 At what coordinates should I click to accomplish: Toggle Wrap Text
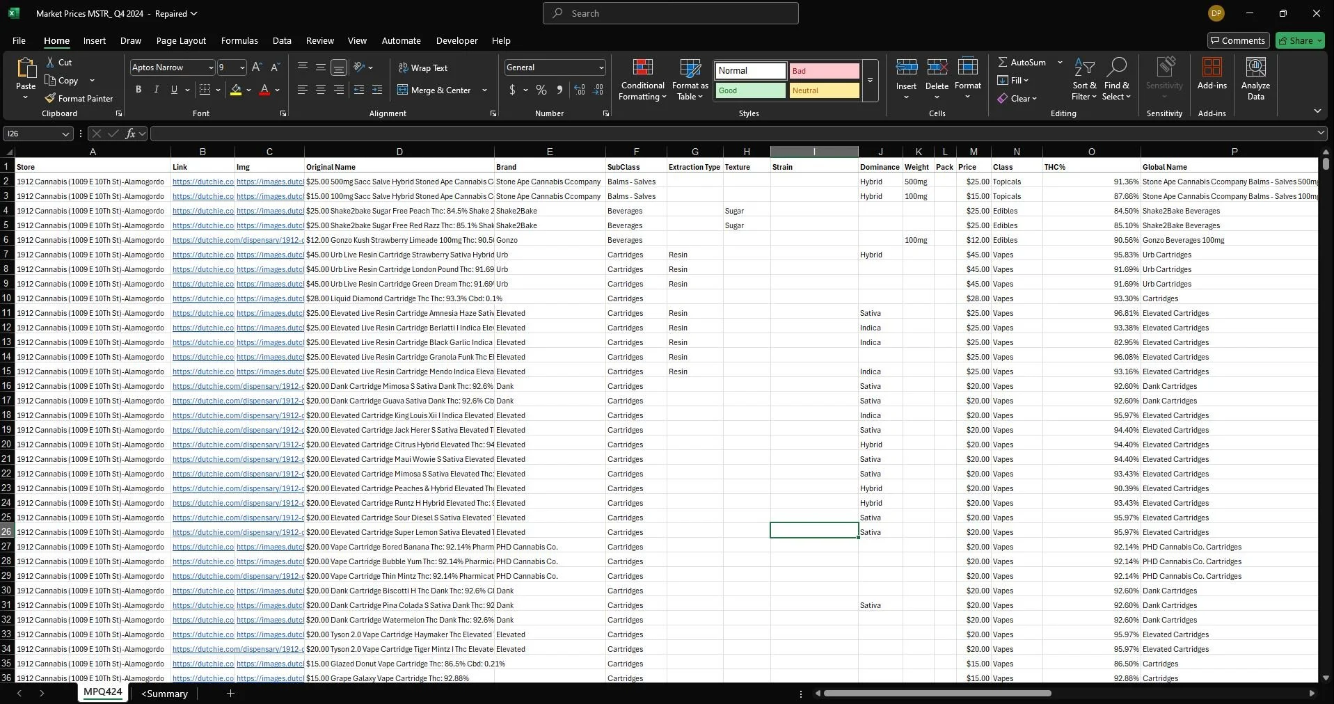pos(422,67)
